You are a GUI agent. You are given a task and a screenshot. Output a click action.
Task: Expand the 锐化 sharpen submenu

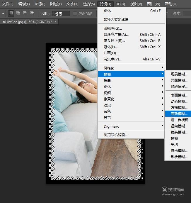(131, 87)
